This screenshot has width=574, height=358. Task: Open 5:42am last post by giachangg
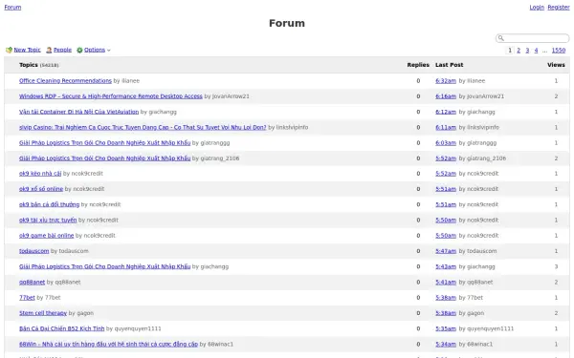tap(446, 266)
